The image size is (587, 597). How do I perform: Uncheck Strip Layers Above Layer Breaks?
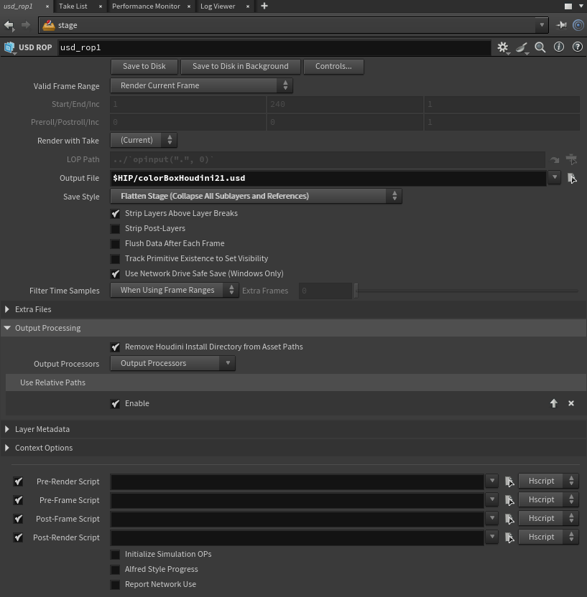[x=116, y=213]
